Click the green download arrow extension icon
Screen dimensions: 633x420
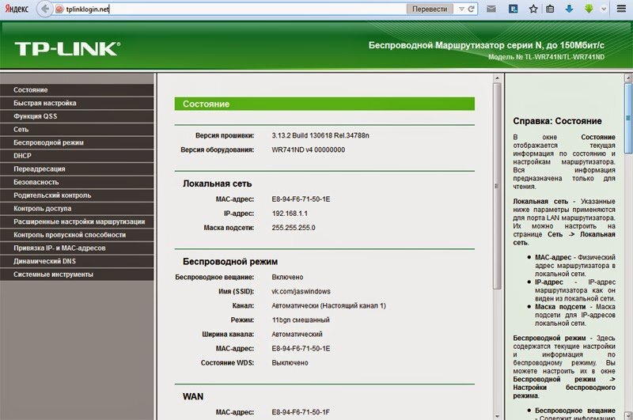click(x=589, y=9)
